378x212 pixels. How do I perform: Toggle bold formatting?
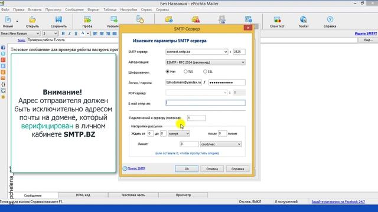[x=63, y=34]
